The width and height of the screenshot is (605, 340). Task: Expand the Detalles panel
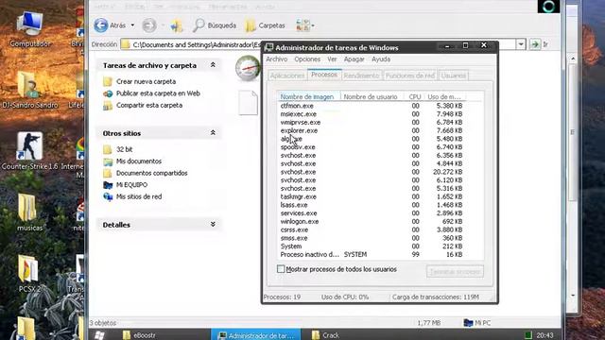point(213,225)
